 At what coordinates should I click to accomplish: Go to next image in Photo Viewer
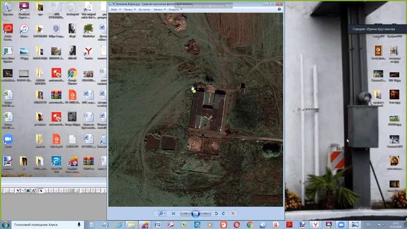pos(205,214)
